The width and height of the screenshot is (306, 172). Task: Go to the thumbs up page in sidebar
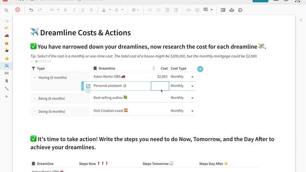pos(7,58)
